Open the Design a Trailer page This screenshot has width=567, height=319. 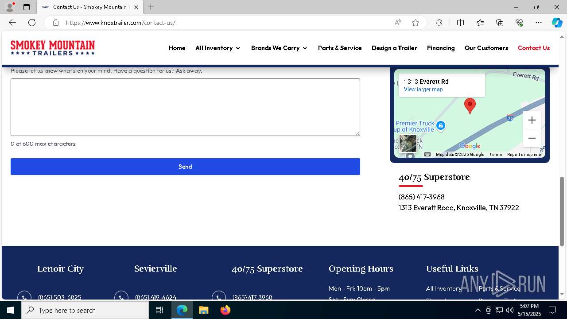coord(394,48)
